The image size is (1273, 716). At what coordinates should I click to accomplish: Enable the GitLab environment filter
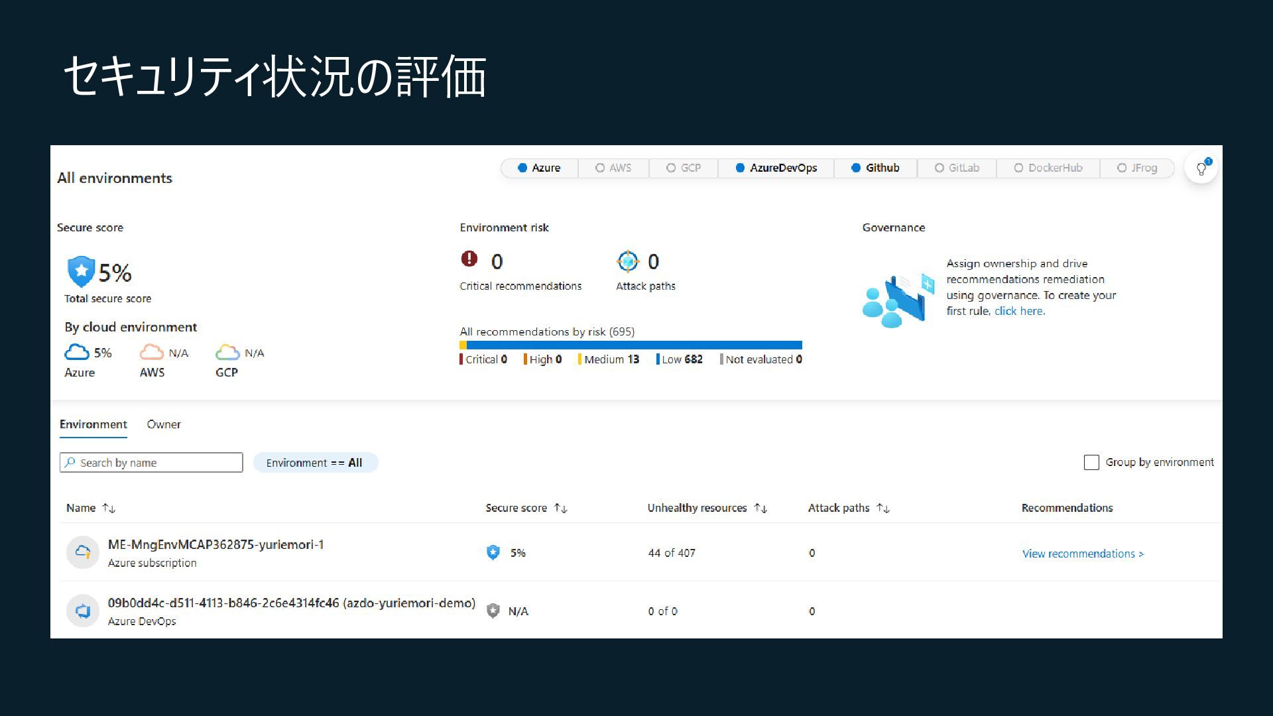coord(957,168)
